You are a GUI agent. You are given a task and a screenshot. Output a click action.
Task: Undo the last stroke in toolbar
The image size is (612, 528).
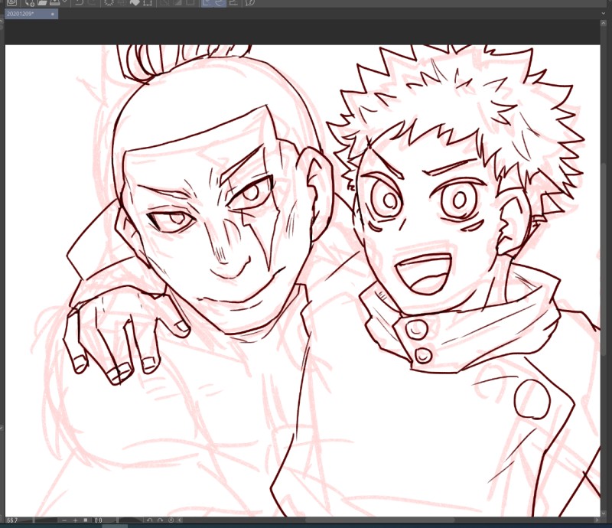(x=79, y=2)
